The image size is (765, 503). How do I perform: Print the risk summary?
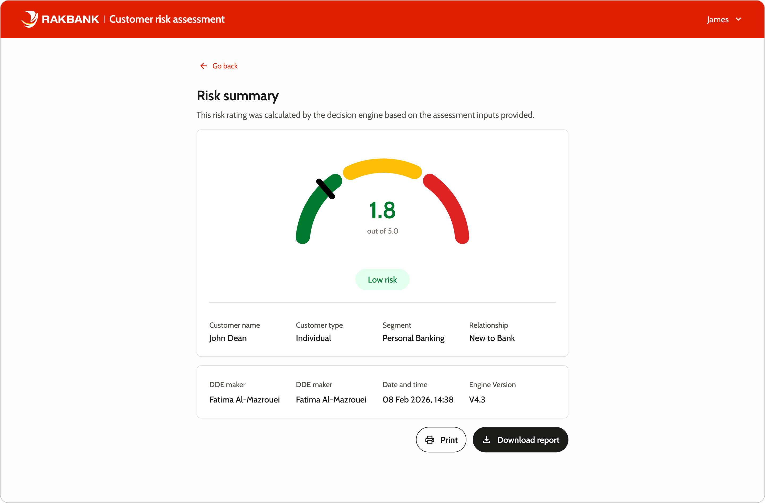coord(441,440)
